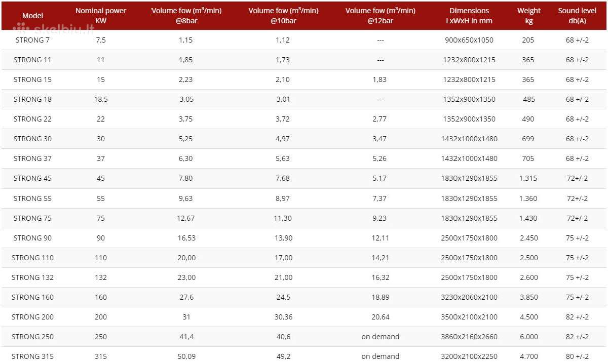Click the 2,10 flow value at 10bar
Screen dimensions: 608x364
(x=283, y=79)
